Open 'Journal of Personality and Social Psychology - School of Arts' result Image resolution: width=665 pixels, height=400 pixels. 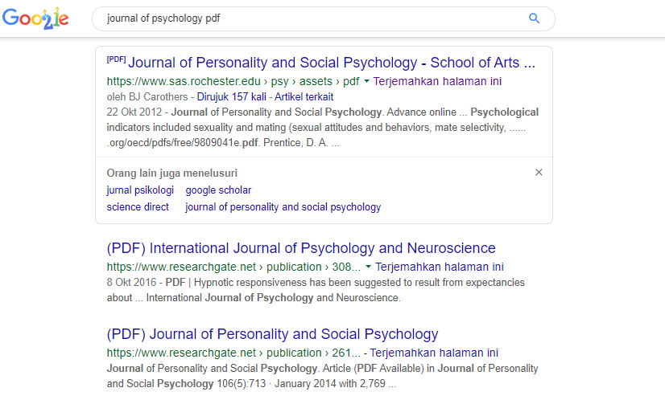click(332, 63)
